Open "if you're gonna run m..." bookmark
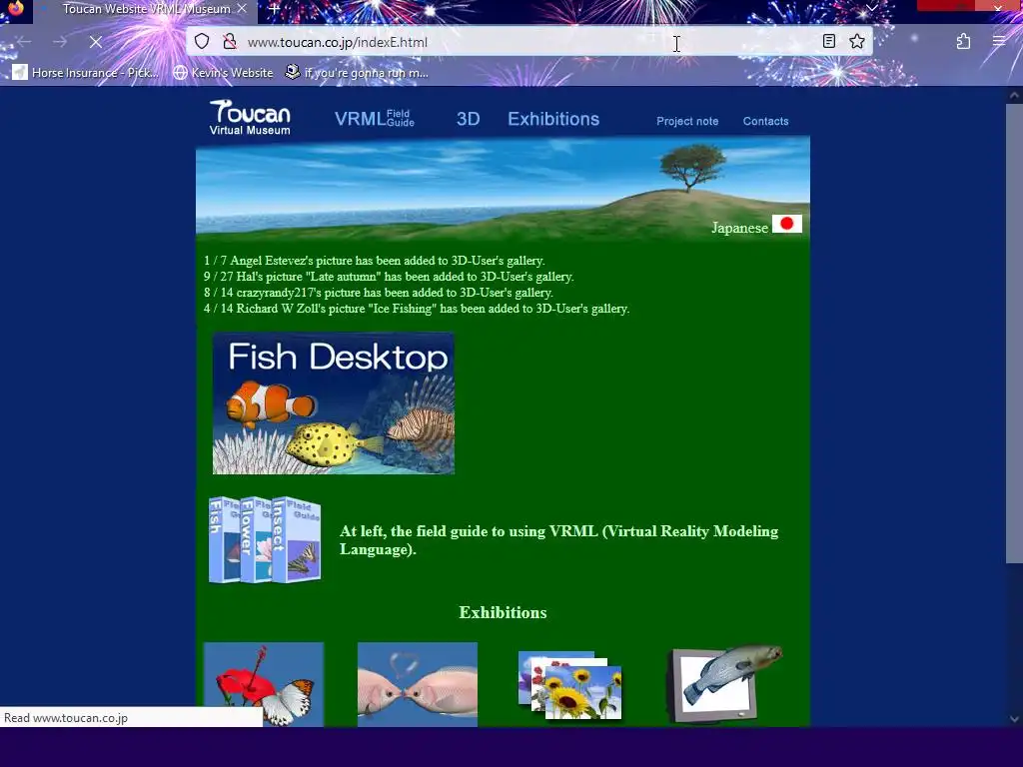 point(357,72)
